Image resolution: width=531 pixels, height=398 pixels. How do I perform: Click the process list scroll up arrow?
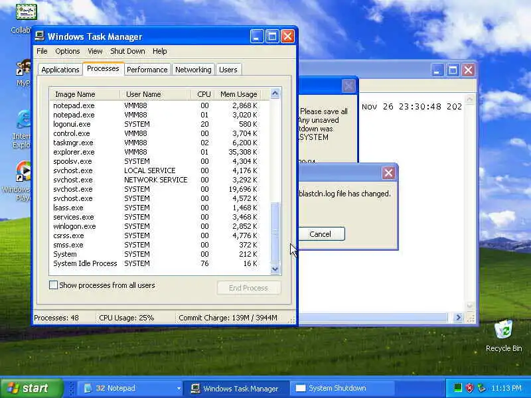point(275,94)
